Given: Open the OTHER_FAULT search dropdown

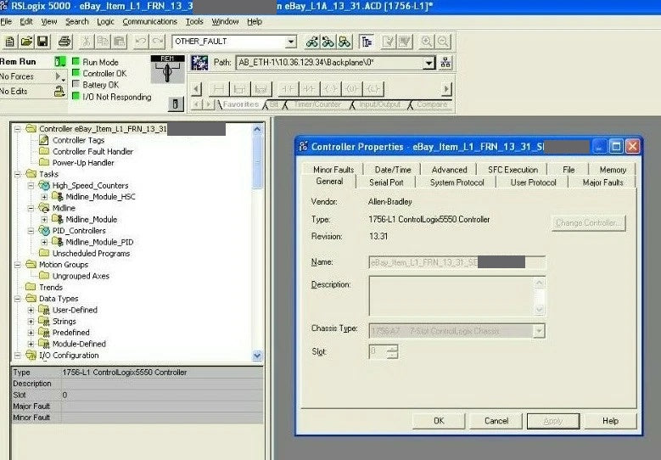Looking at the screenshot, I should [291, 42].
